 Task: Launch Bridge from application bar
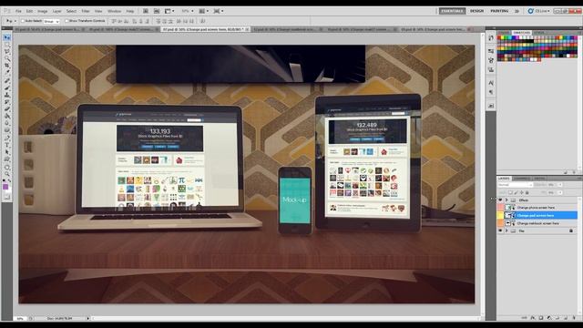tap(146, 11)
